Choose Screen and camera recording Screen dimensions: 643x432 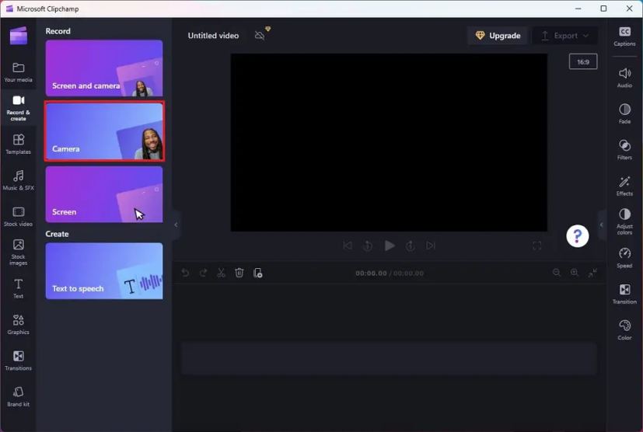pyautogui.click(x=104, y=68)
